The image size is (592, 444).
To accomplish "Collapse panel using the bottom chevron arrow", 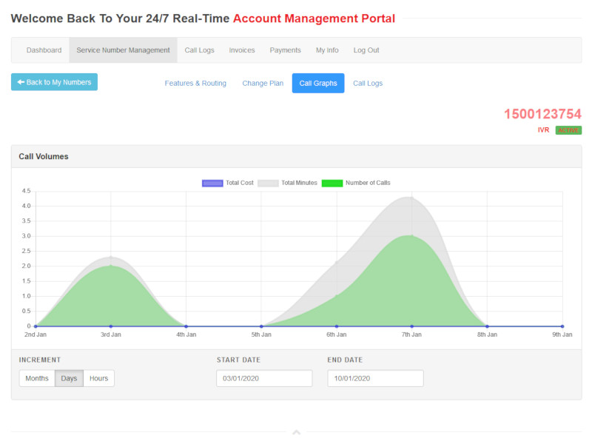I will point(296,432).
